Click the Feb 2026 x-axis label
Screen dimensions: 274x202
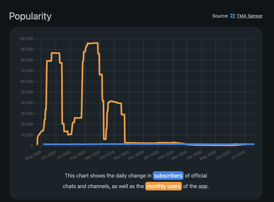point(165,155)
